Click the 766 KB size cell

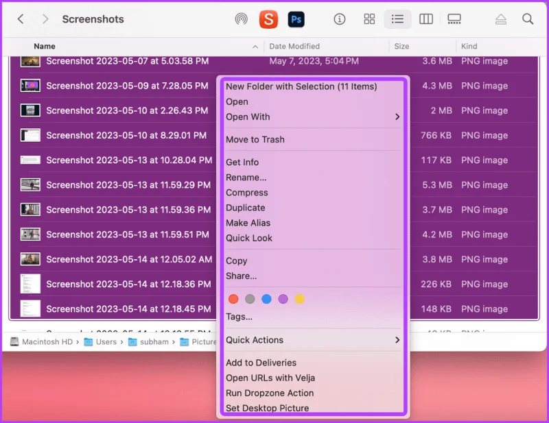436,136
